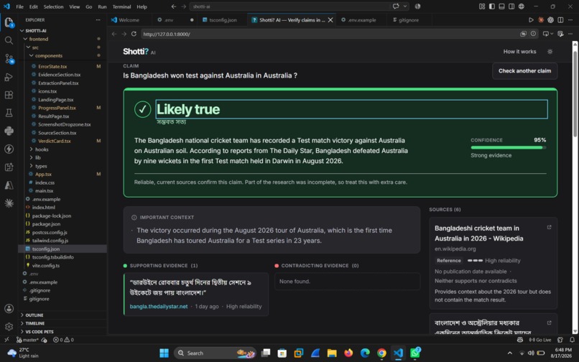The image size is (579, 362).
Task: Expand the TIMELINE section
Action: tap(62, 323)
